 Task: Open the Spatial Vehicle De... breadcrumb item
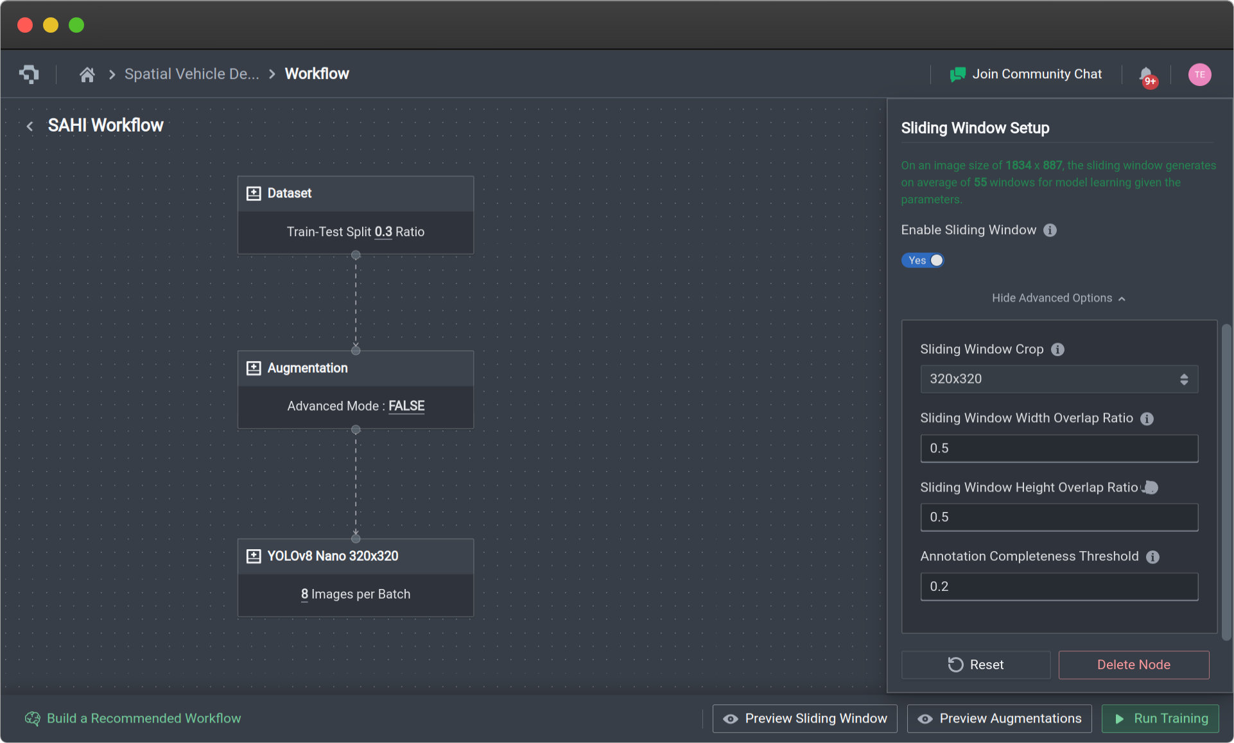(191, 74)
